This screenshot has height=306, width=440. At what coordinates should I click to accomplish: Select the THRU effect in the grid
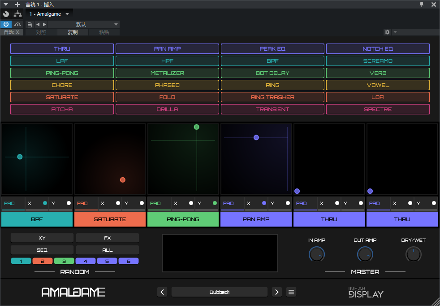pos(62,48)
